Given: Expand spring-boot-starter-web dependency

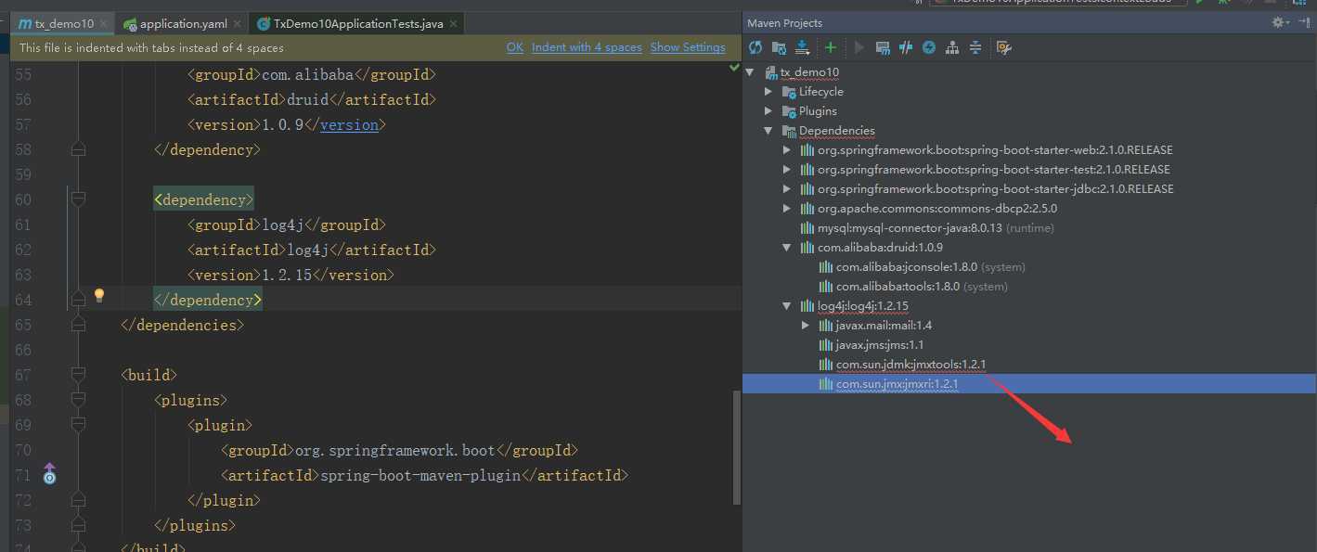Looking at the screenshot, I should [x=787, y=150].
